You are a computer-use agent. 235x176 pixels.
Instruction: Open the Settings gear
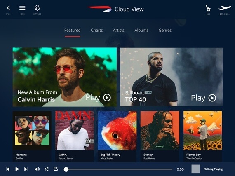[37, 8]
